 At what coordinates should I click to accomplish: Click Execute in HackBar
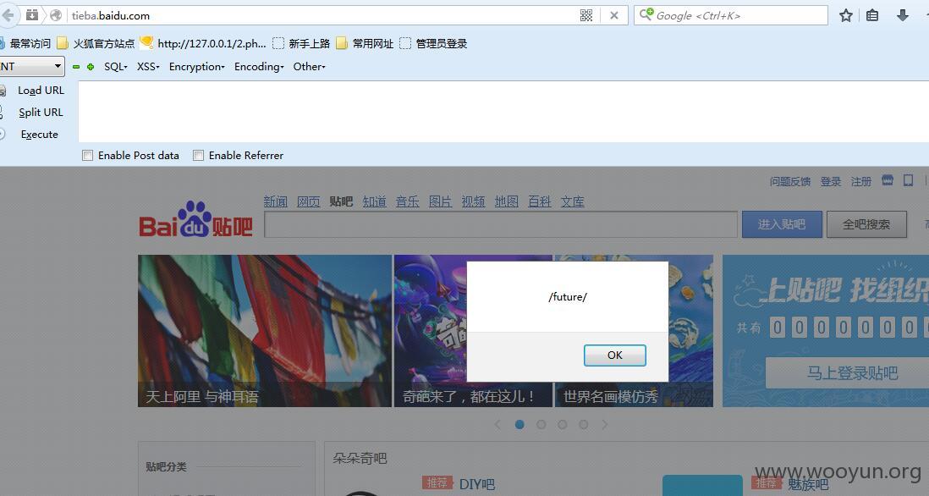(39, 134)
